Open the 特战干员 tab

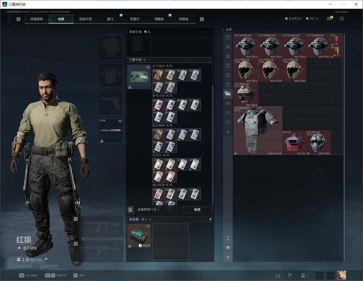pyautogui.click(x=86, y=19)
